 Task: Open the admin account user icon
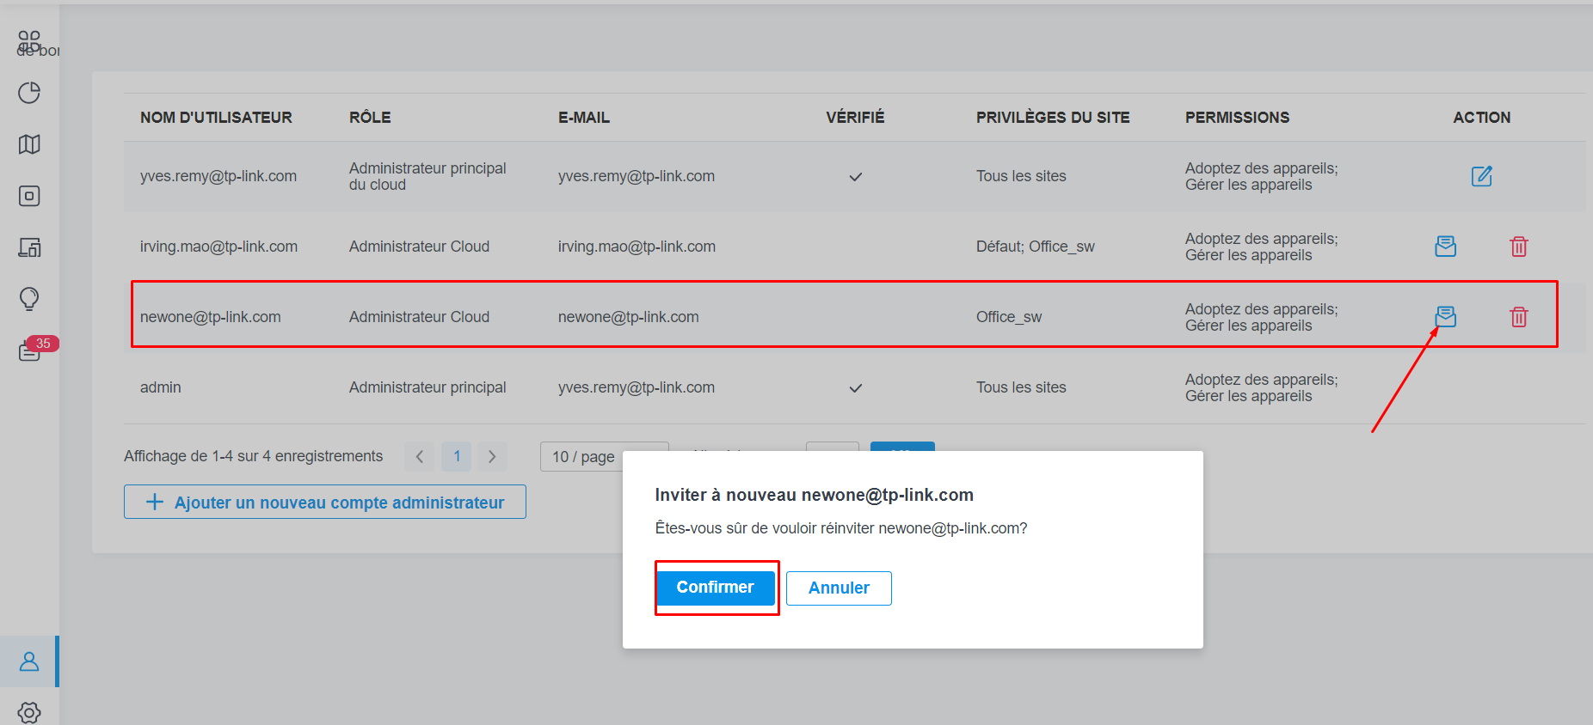coord(29,661)
